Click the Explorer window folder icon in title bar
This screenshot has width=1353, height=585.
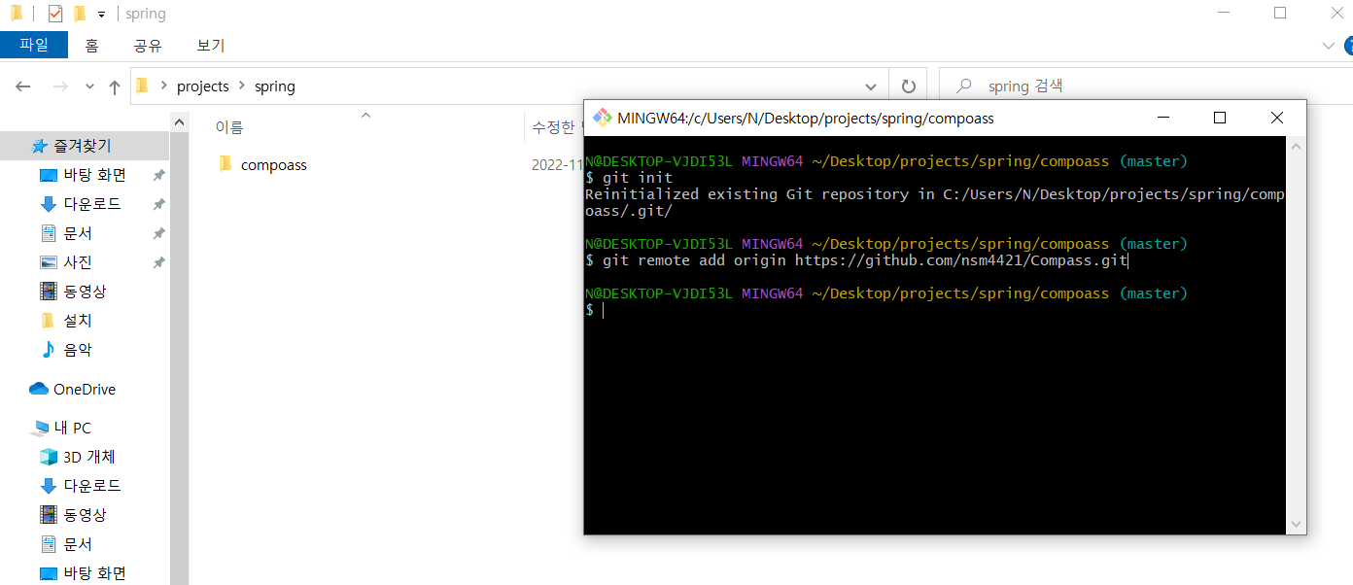coord(16,14)
